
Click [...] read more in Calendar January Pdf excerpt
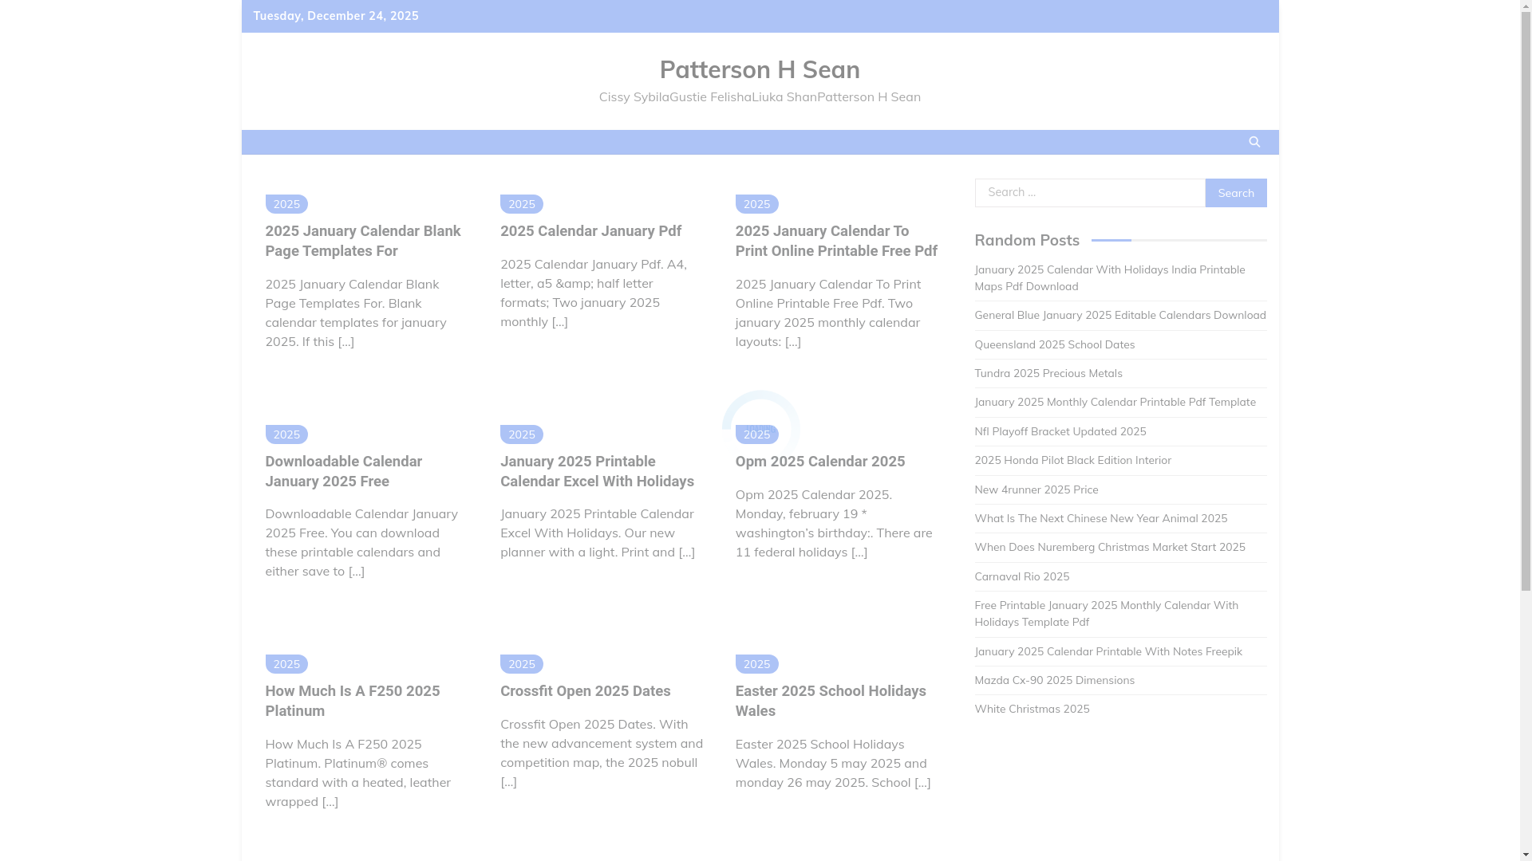tap(559, 321)
